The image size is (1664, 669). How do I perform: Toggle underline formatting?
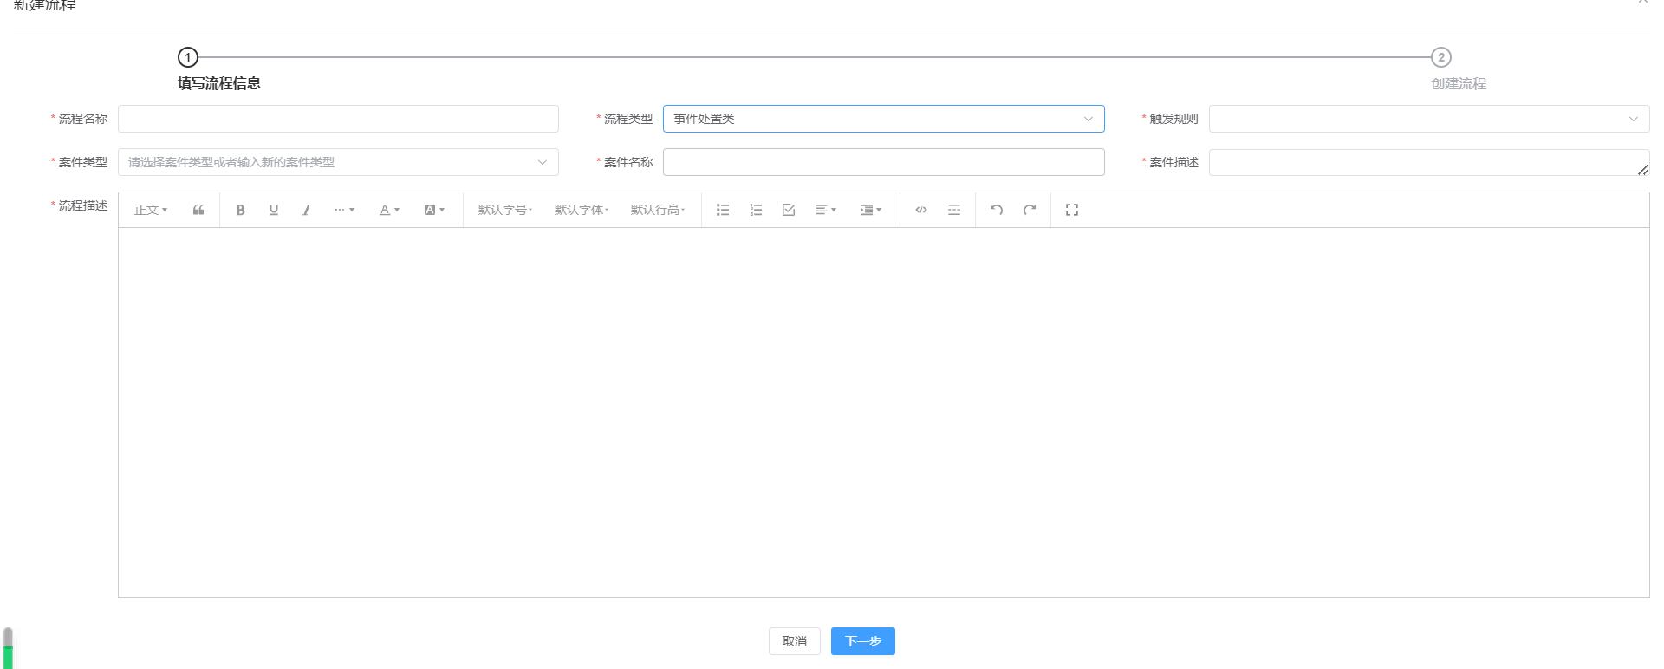tap(274, 210)
